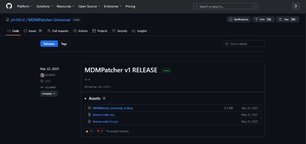306x144 pixels.
Task: Open the Enterprise dropdown menu
Action: pyautogui.click(x=113, y=6)
